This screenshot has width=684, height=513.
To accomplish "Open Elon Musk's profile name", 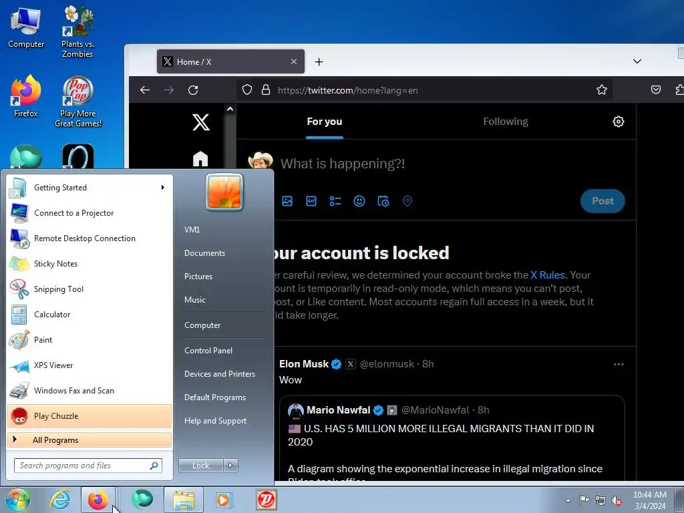I will [x=304, y=364].
